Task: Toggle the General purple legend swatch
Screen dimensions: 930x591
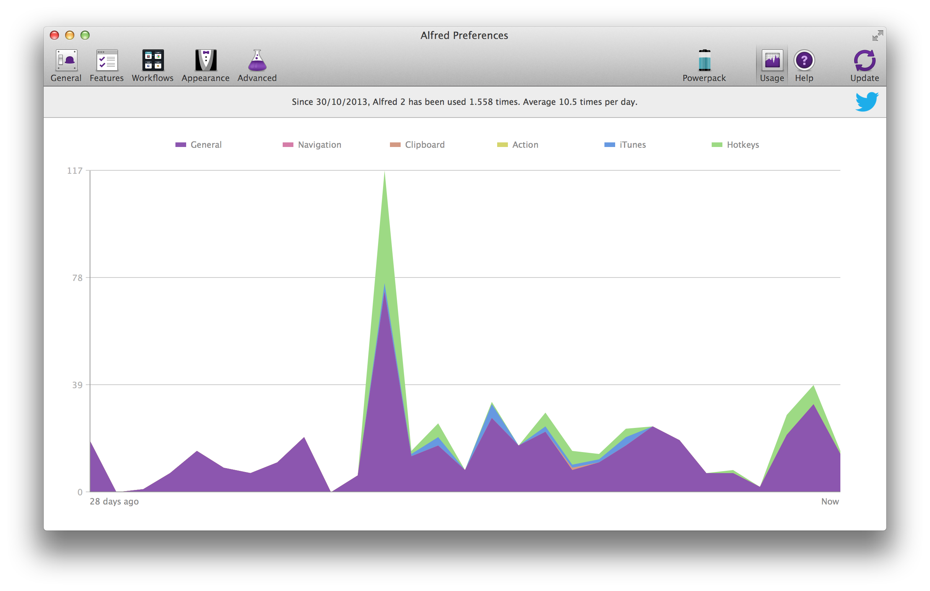Action: [181, 145]
